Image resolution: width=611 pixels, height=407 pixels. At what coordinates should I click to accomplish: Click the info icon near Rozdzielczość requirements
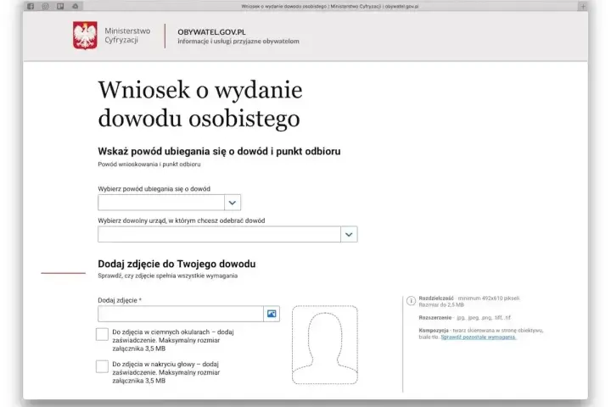411,301
